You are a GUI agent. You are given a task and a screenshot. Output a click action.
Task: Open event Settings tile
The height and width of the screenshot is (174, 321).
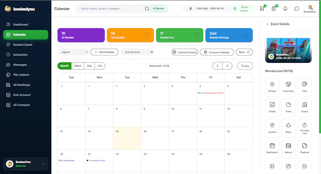[x=272, y=88]
